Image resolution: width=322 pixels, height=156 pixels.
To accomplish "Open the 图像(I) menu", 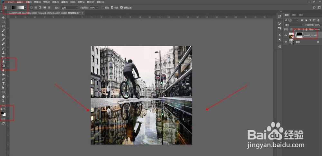I will (29, 2).
